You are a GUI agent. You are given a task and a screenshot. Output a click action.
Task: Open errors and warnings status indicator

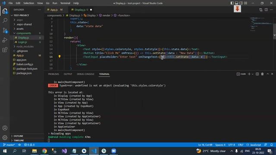click(29, 145)
